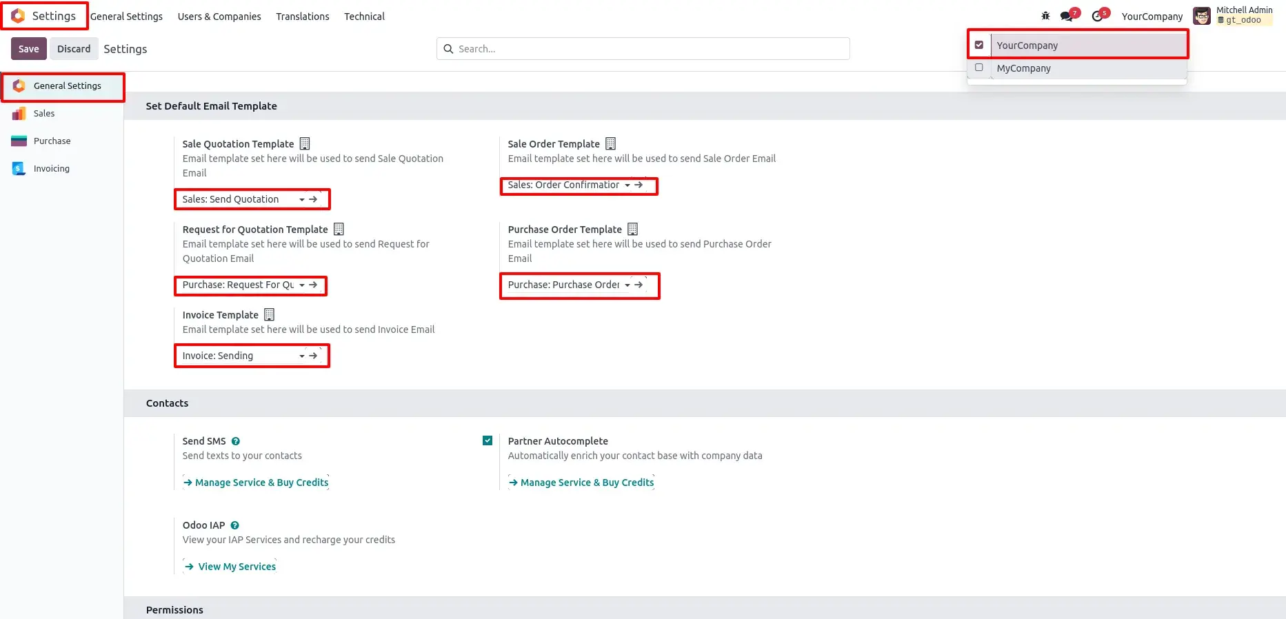Save the settings changes
This screenshot has width=1286, height=619.
(x=29, y=49)
